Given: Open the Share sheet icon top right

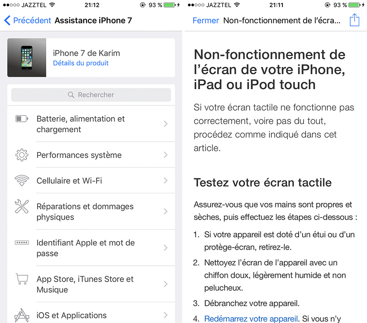Looking at the screenshot, I should [354, 20].
